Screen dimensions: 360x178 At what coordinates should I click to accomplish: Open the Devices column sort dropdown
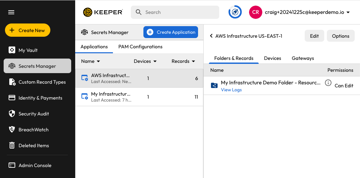145,61
